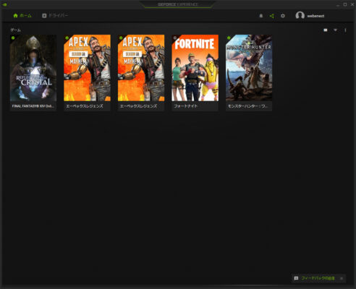
Task: Open the three-dot more options menu
Action: pyautogui.click(x=345, y=30)
